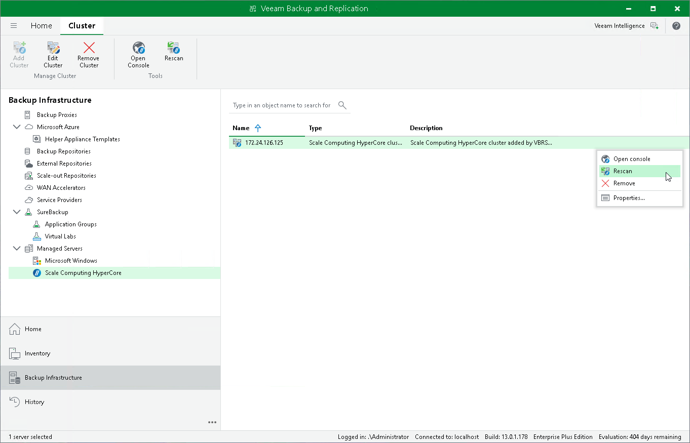Viewport: 690px width, 443px height.
Task: Select the Cluster ribbon tab
Action: [82, 26]
